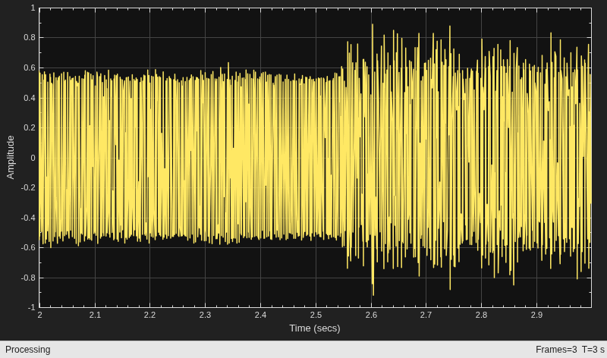The height and width of the screenshot is (358, 607).
Task: Click the -0.8 amplitude tick label
Action: pyautogui.click(x=28, y=278)
